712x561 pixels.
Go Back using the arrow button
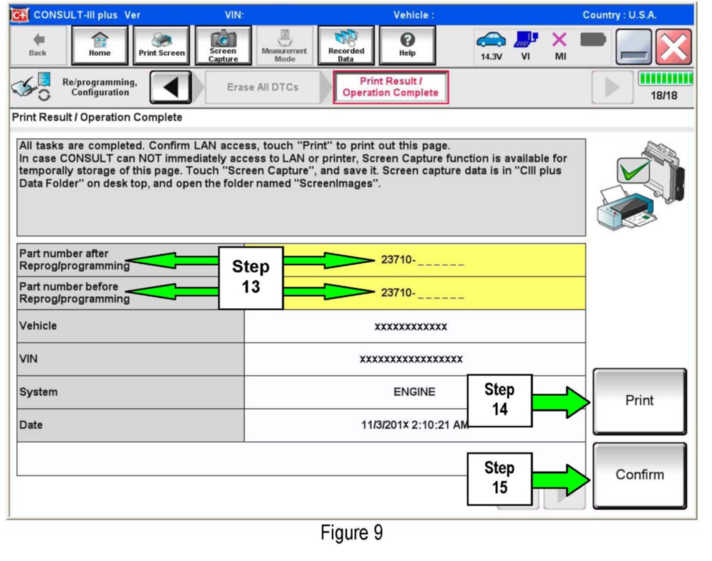pyautogui.click(x=38, y=45)
